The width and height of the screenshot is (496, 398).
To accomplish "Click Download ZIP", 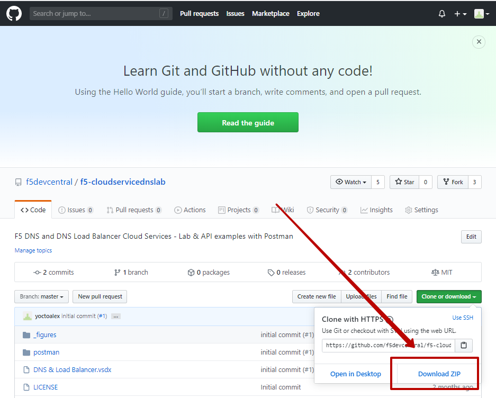I will click(439, 374).
